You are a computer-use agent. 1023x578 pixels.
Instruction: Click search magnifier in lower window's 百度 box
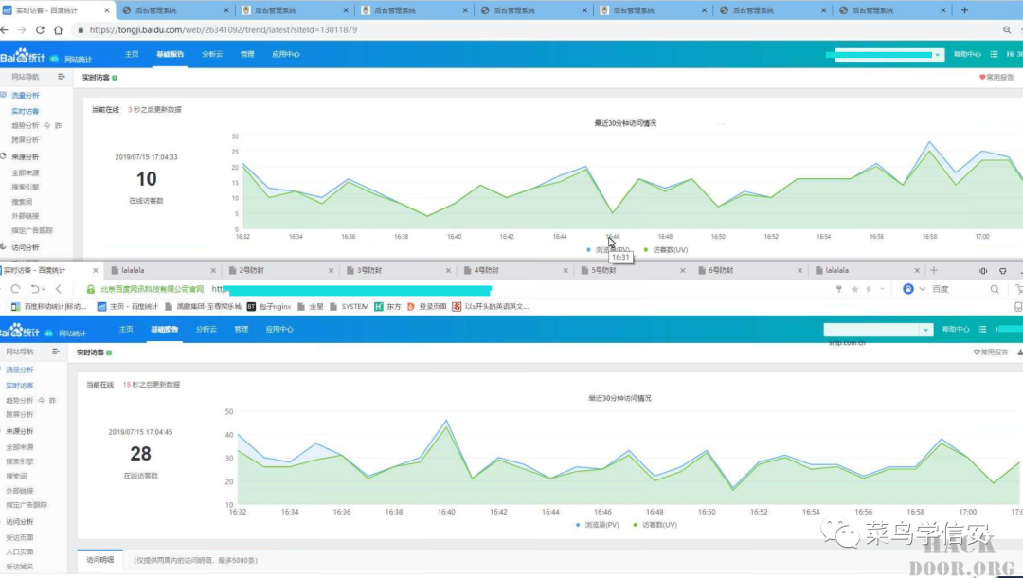(x=995, y=289)
